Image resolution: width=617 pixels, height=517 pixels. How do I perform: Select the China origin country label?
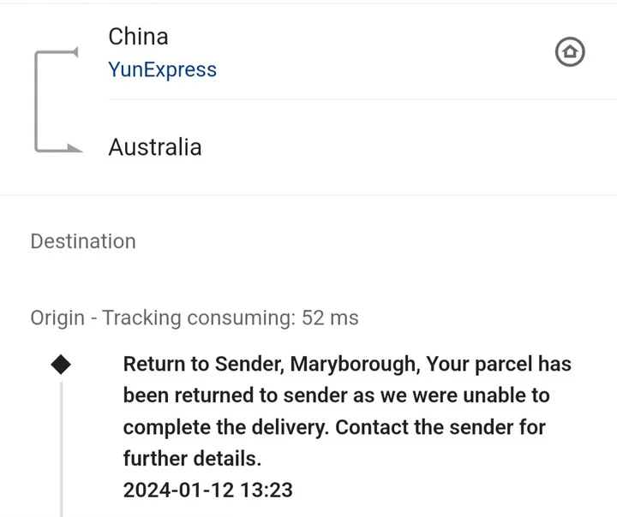(x=138, y=37)
